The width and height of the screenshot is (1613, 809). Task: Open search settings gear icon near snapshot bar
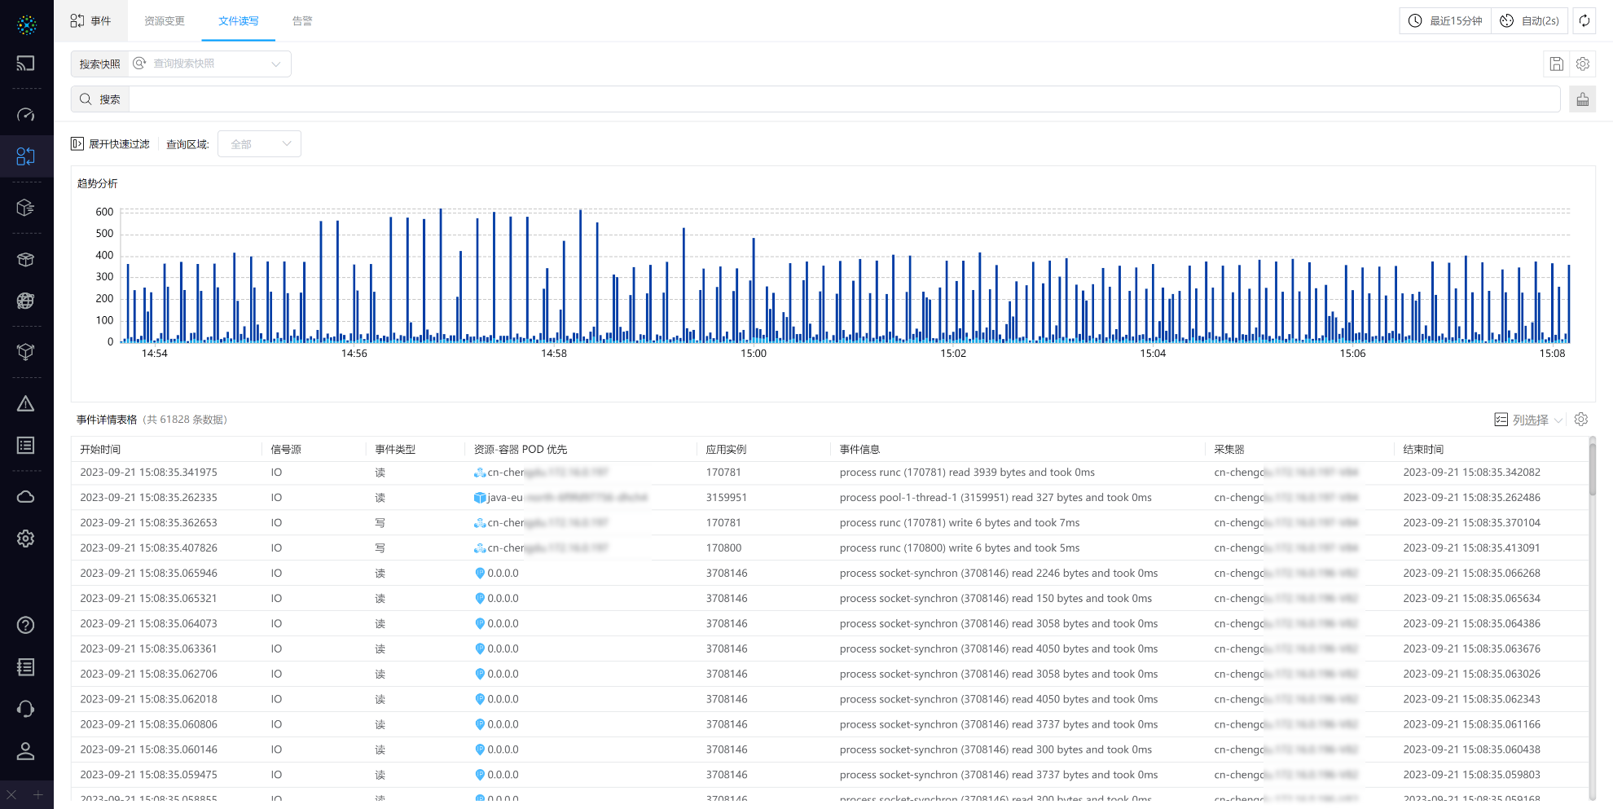(1583, 64)
